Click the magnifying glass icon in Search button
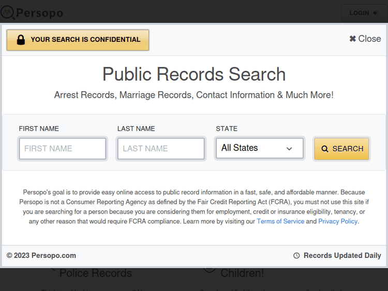 point(325,149)
